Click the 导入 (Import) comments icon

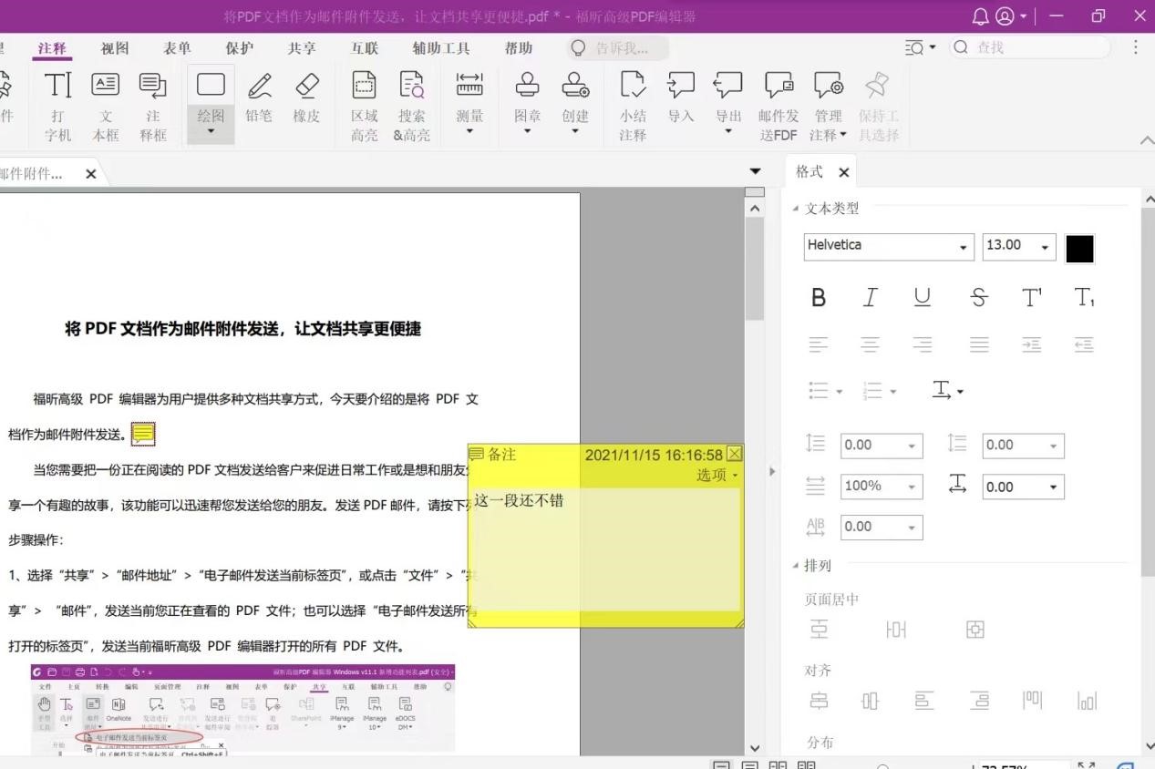coord(681,96)
